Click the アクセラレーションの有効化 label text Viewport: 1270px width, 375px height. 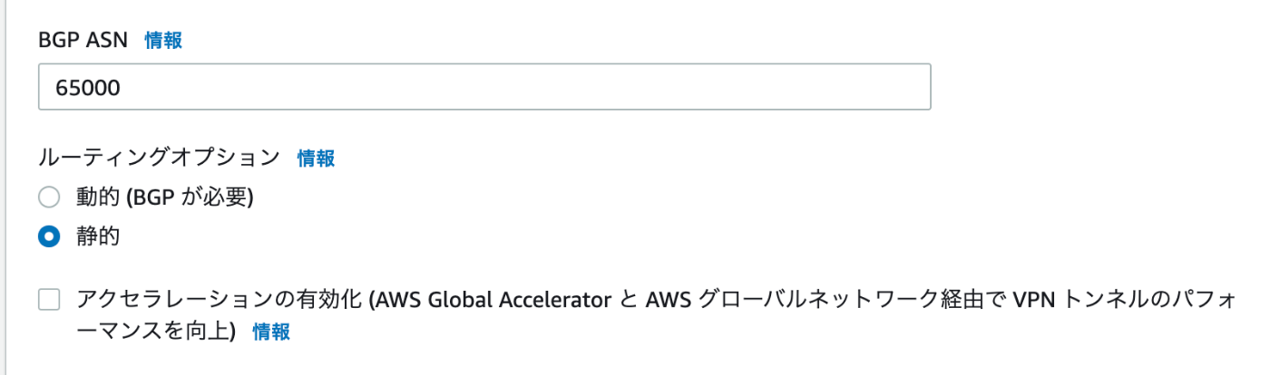pos(220,300)
